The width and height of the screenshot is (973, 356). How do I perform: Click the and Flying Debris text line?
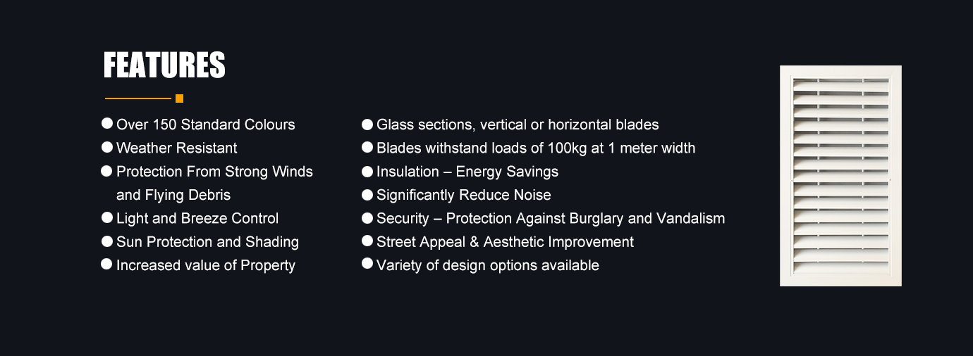click(x=173, y=195)
